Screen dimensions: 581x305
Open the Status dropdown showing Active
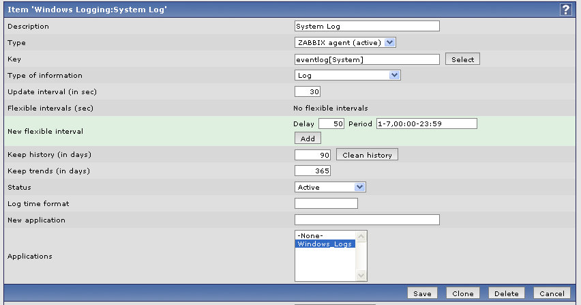(x=330, y=187)
